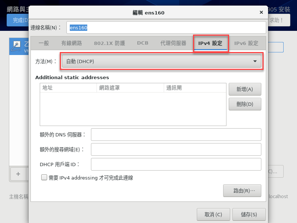The image size is (297, 223).
Task: Click the 連線名稱 input field
Action: 166,28
